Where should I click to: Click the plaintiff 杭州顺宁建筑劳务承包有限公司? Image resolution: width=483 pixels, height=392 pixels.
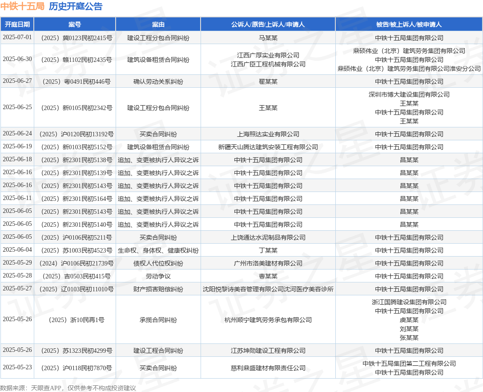click(x=268, y=320)
